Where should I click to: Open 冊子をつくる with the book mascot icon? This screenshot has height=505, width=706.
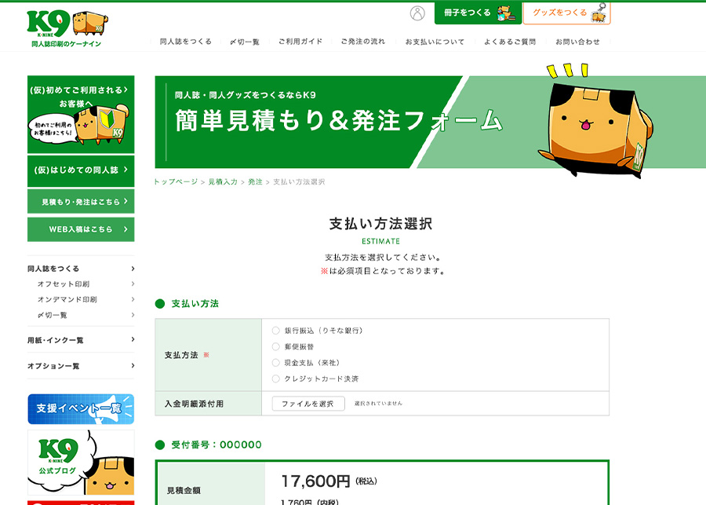pos(479,13)
